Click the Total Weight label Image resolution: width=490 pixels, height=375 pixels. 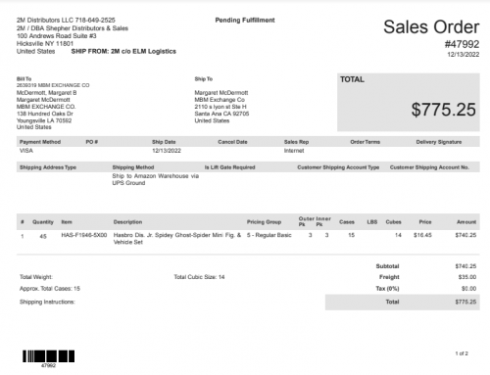tap(36, 277)
